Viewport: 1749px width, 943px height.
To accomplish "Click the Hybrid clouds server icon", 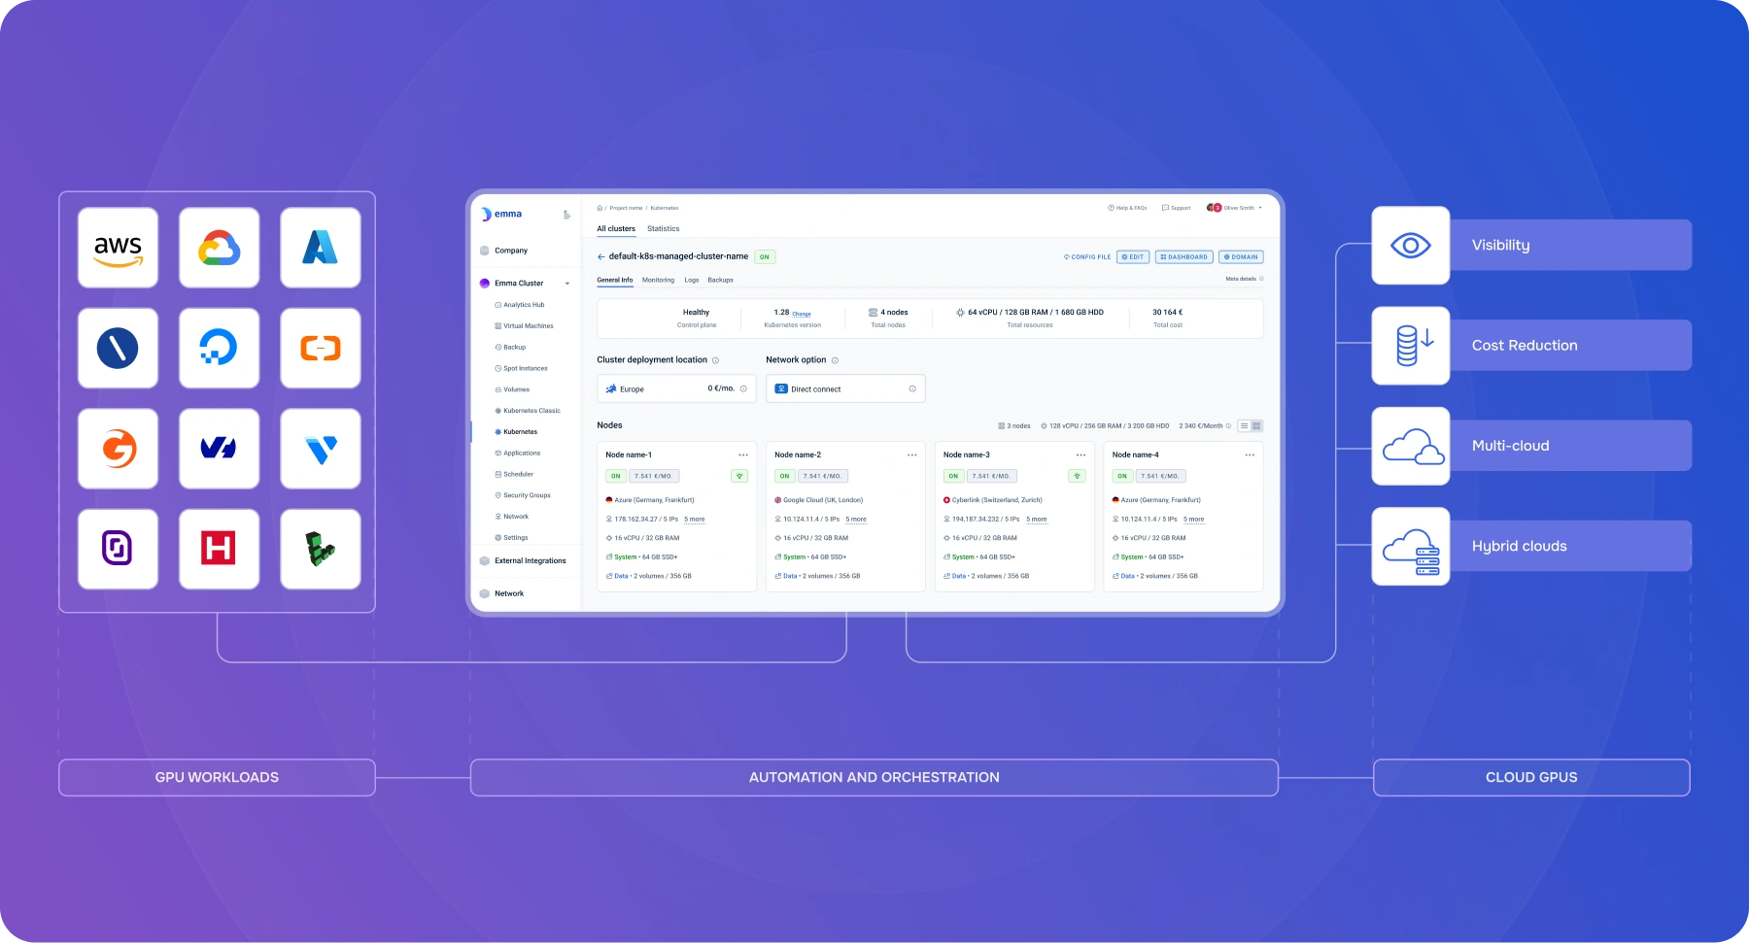I will click(x=1411, y=546).
